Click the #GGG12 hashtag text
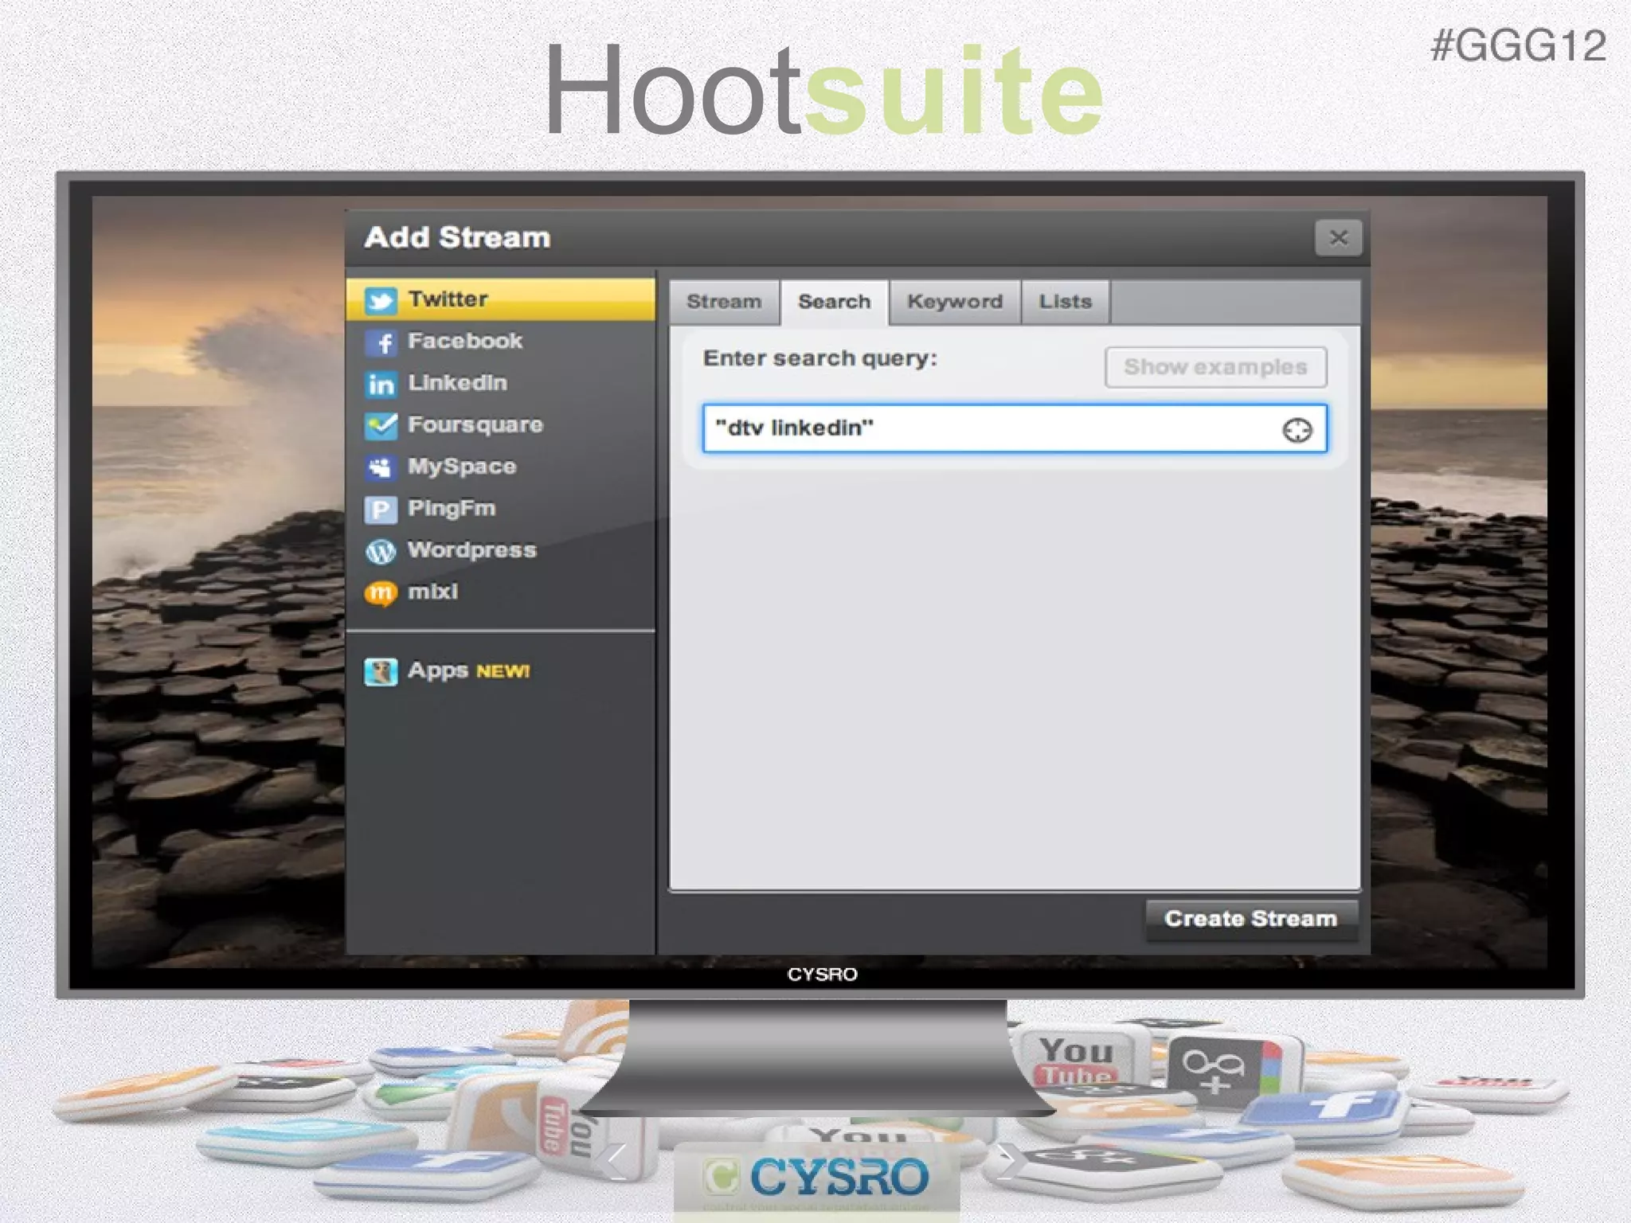The width and height of the screenshot is (1631, 1223). pyautogui.click(x=1518, y=45)
